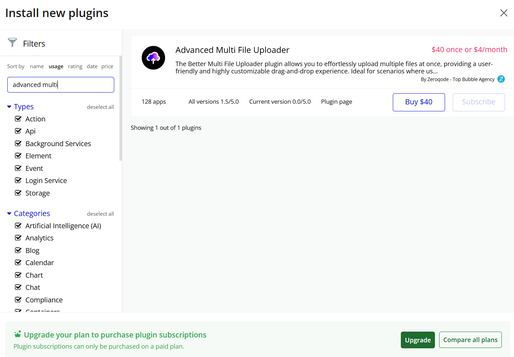Click the green Upgrade button
This screenshot has width=514, height=357.
418,340
